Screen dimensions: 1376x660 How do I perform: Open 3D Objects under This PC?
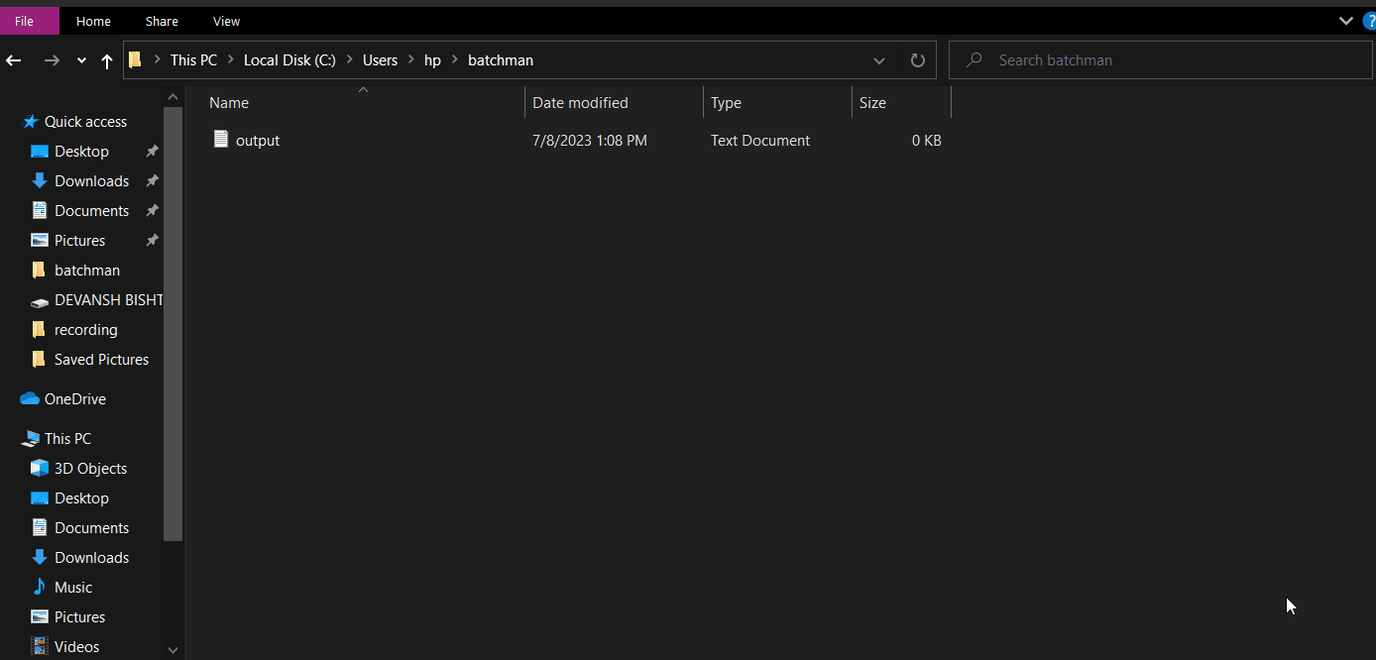click(90, 468)
